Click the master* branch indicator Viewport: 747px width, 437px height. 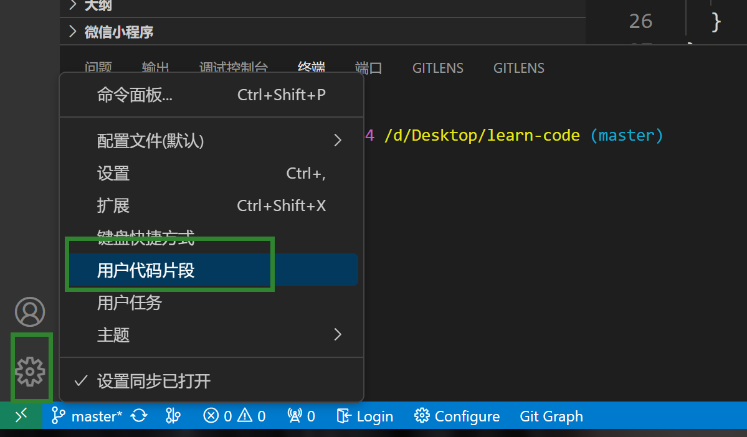coord(87,416)
